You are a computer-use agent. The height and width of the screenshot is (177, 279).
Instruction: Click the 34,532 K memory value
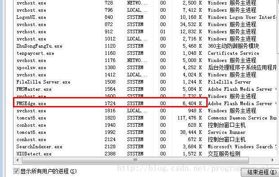coord(191,24)
